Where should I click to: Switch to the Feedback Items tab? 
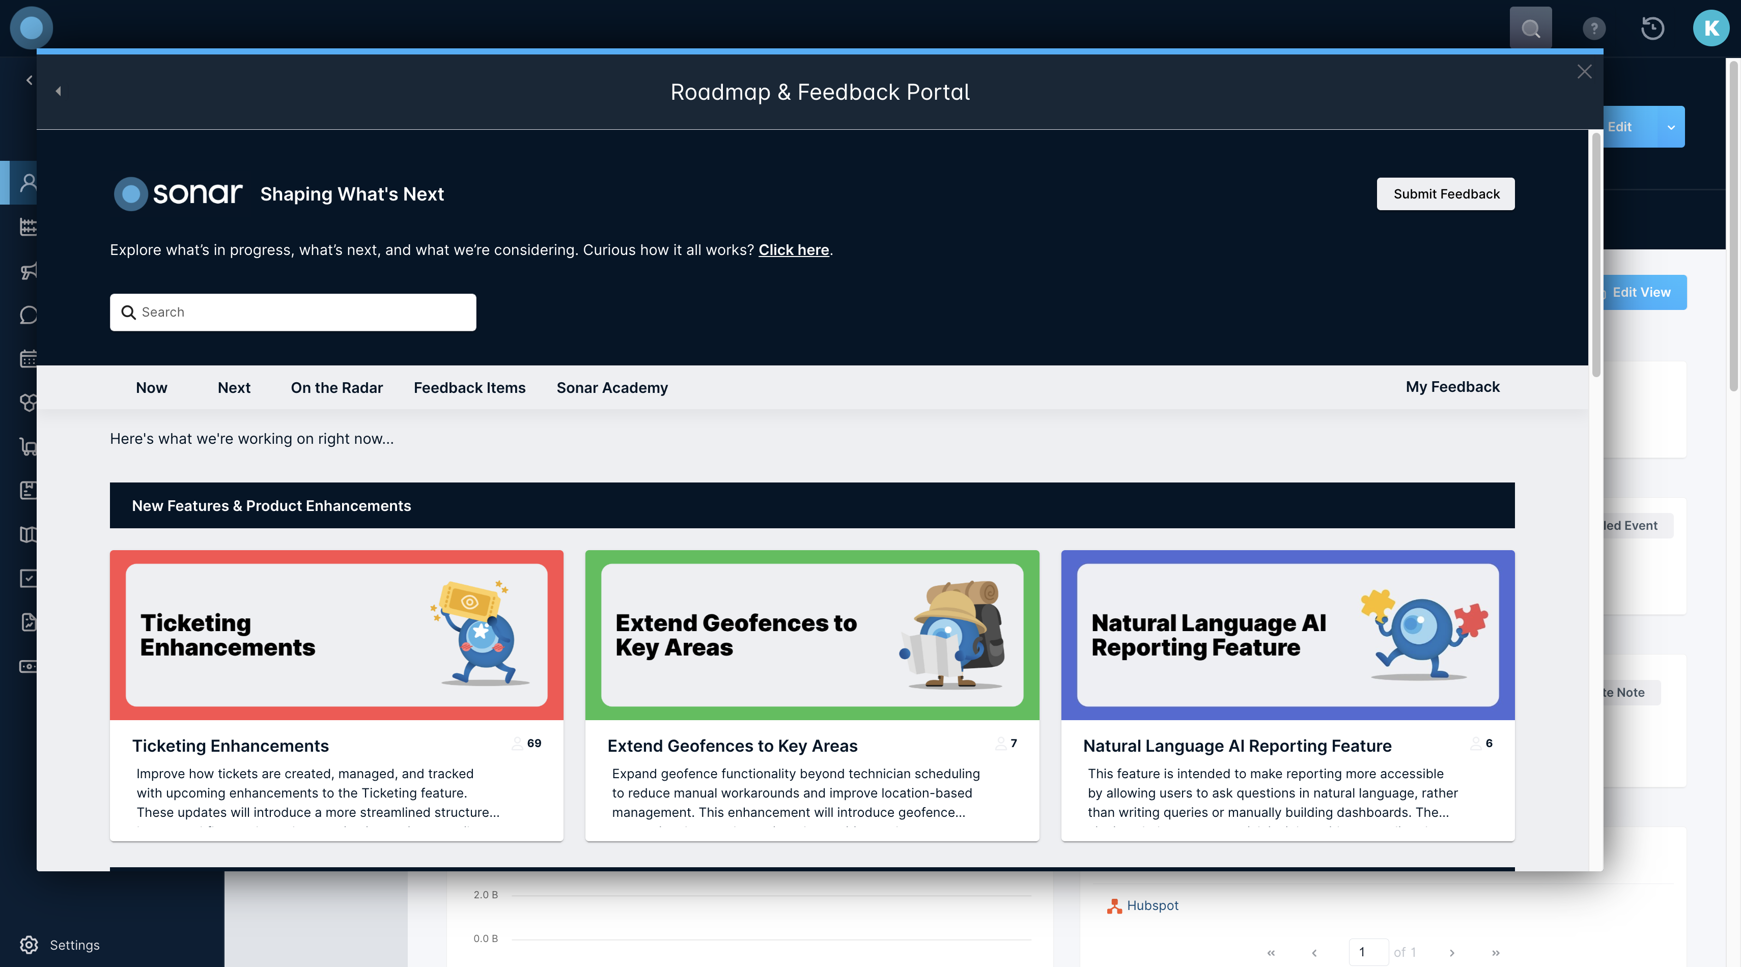click(x=469, y=388)
